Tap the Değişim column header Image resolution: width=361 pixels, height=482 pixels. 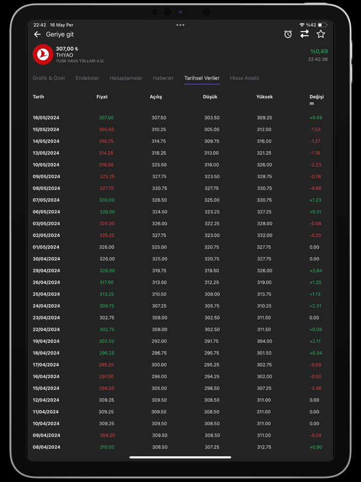click(317, 100)
